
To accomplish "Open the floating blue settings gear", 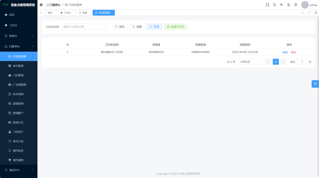I will click(315, 84).
